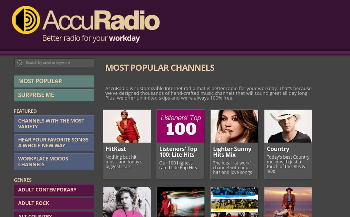
Task: Select the Adult Rock genre
Action: click(x=54, y=204)
